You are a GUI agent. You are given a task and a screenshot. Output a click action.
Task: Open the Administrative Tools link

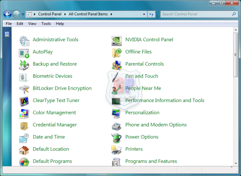click(x=55, y=39)
